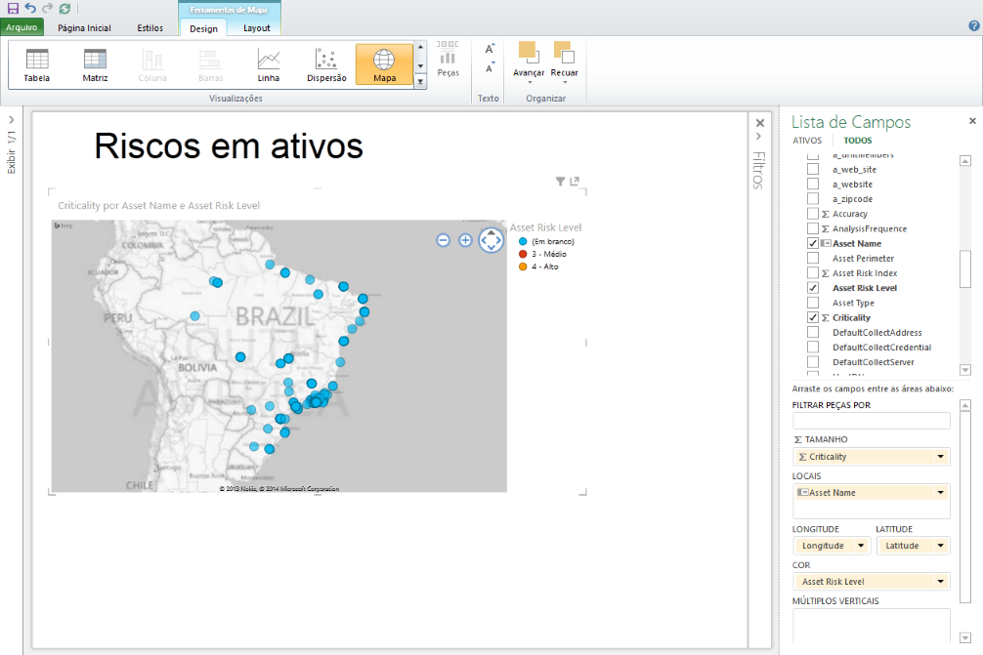Close the Filtros pane with X
This screenshot has width=983, height=655.
click(x=760, y=123)
